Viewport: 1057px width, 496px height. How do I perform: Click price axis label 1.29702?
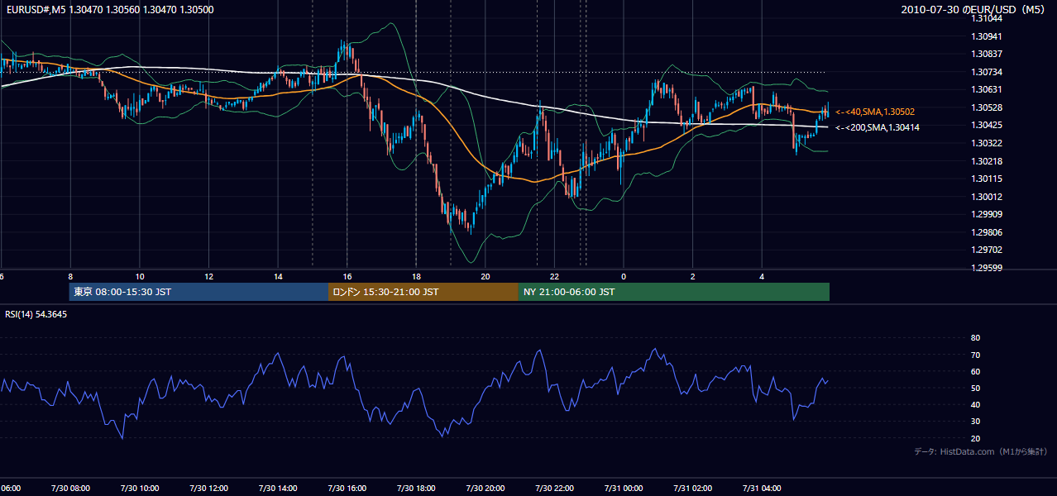pyautogui.click(x=988, y=250)
